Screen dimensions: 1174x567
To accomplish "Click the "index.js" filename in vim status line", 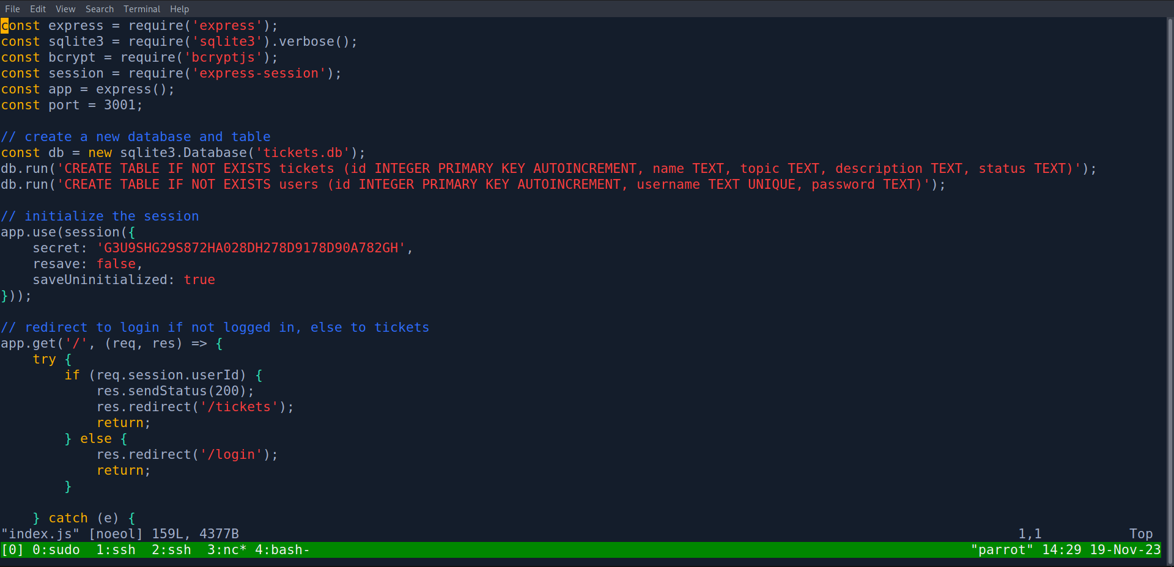I will [x=40, y=534].
